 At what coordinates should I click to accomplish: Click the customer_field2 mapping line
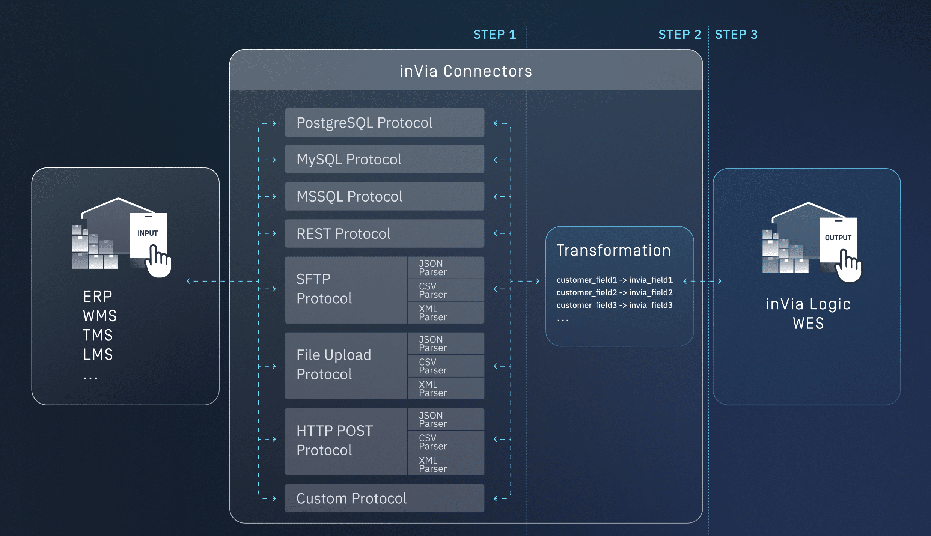tap(614, 292)
